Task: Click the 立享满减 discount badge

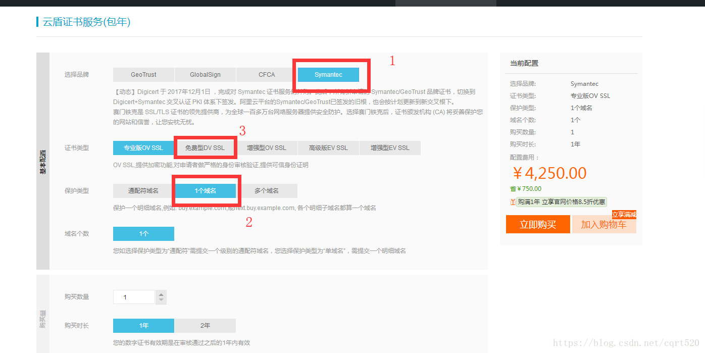Action: click(624, 215)
